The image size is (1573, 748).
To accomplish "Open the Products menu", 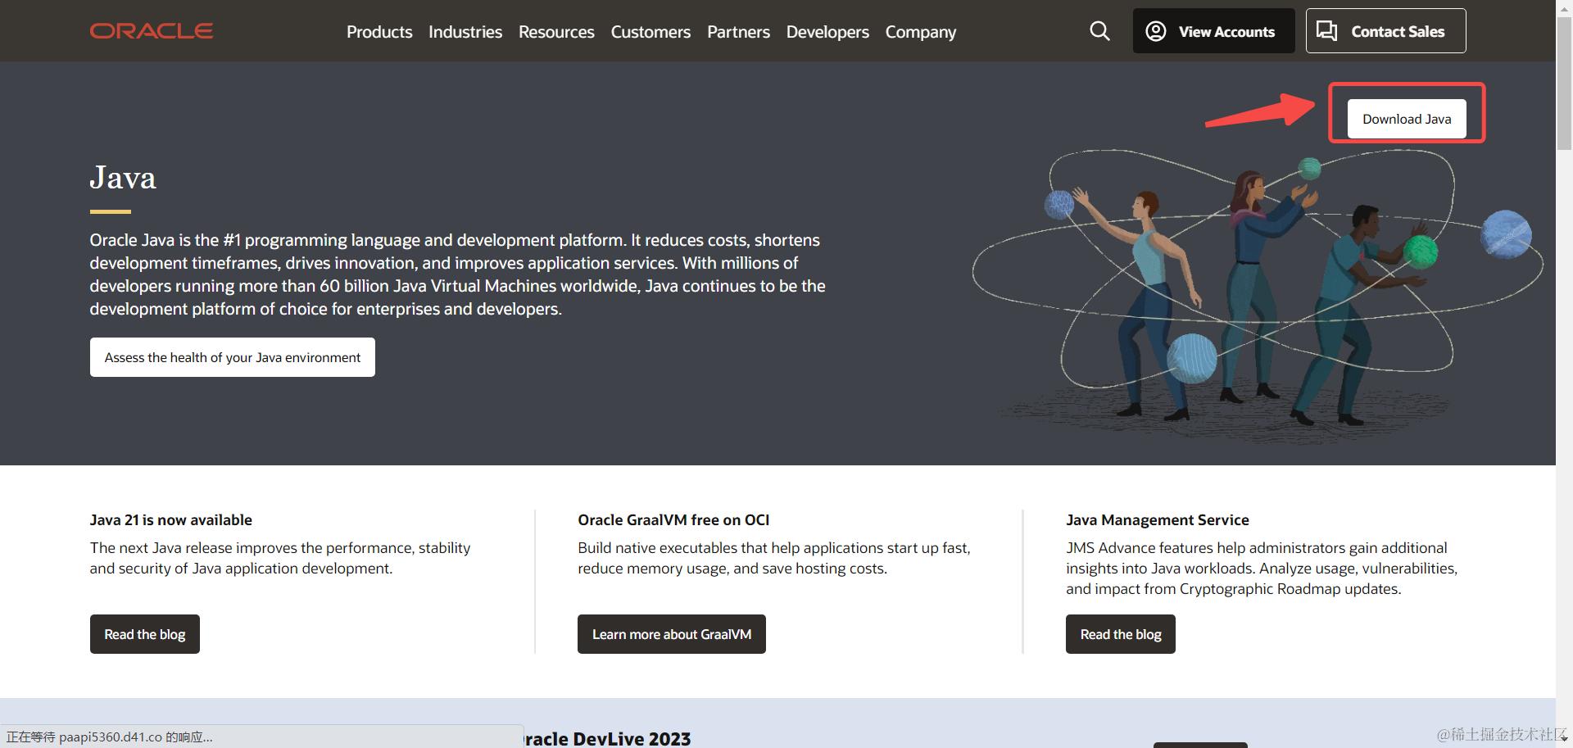I will (379, 32).
